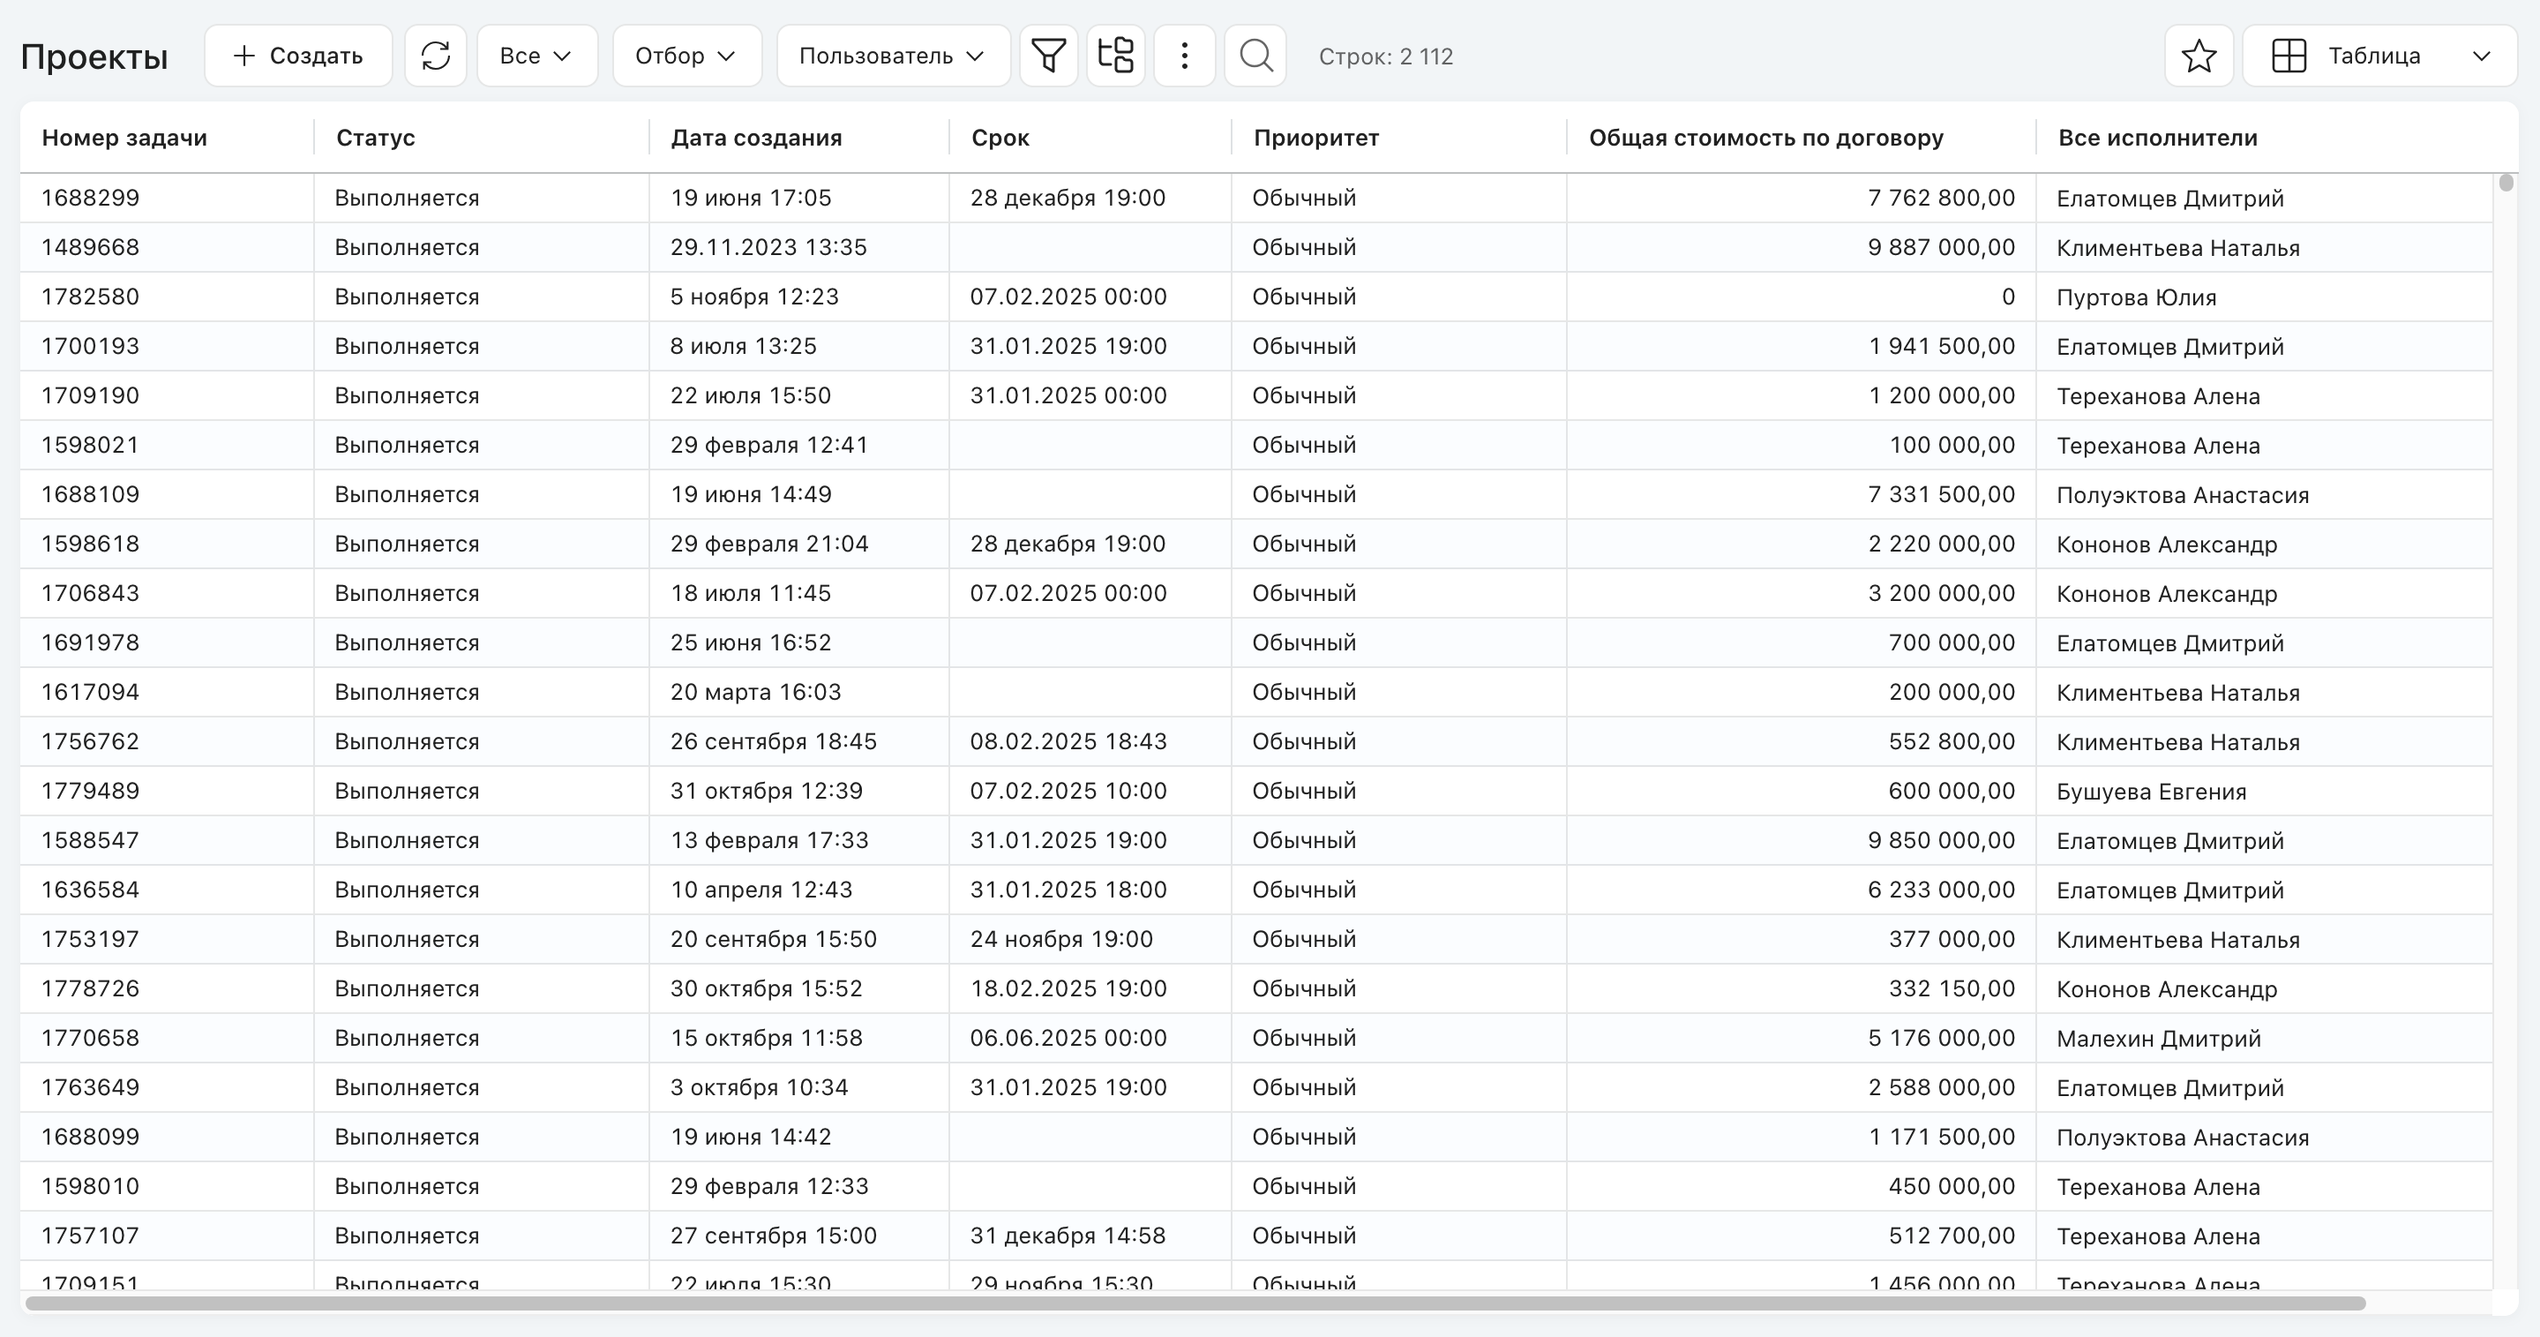2540x1337 pixels.
Task: Click the vertical scrollbar thumb
Action: tap(2506, 184)
